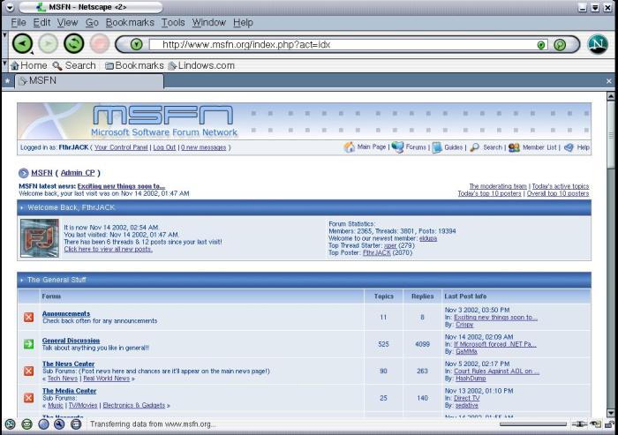Click the Guides book icon
Viewport: 618px width, 435px height.
click(437, 147)
